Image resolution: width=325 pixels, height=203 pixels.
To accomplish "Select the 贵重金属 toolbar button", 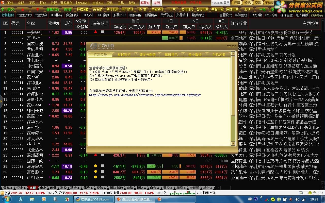I will [x=217, y=9].
